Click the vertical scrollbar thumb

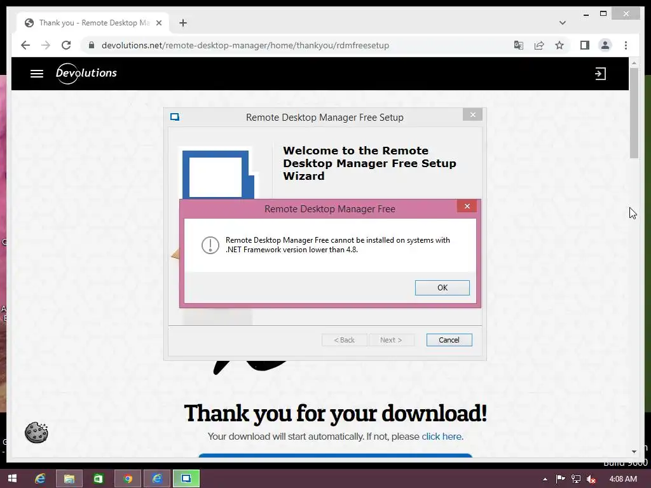634,113
